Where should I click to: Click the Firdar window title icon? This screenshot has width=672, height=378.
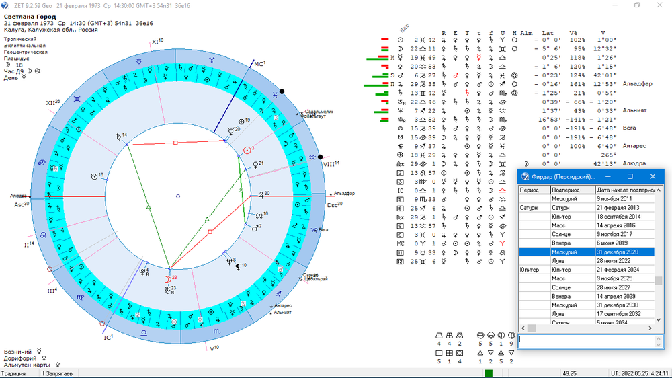pyautogui.click(x=525, y=176)
